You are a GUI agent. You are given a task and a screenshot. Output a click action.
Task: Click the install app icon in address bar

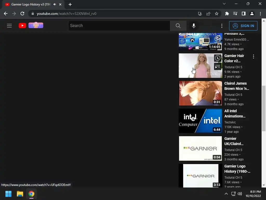click(x=200, y=14)
